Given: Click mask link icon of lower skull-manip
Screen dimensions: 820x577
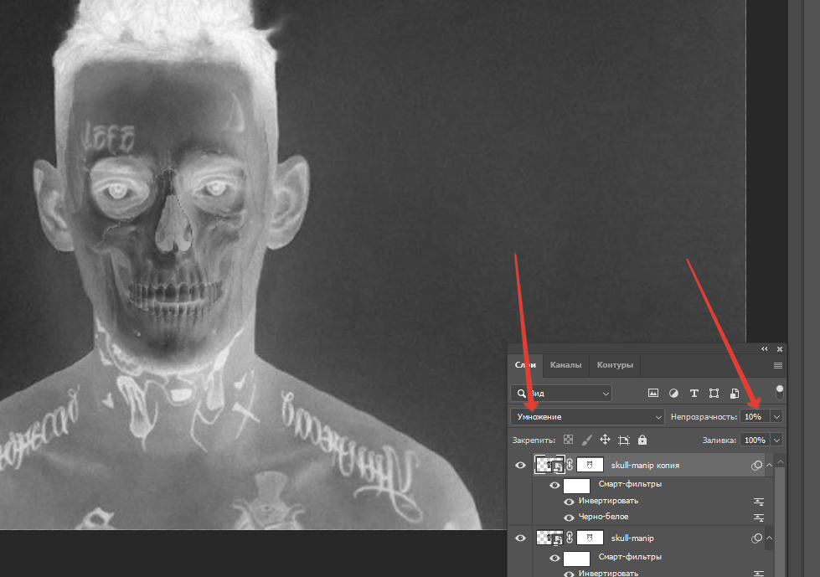Looking at the screenshot, I should [x=570, y=538].
